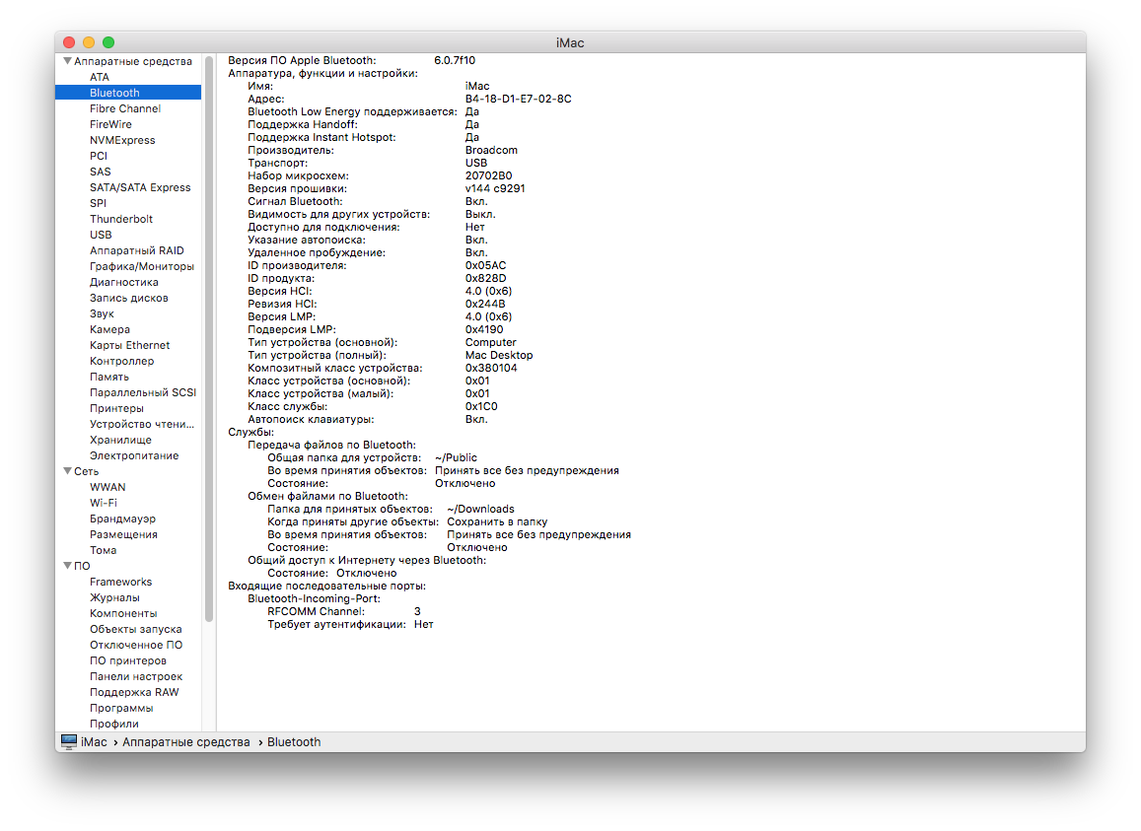Click the chipset value 20702B0
Viewport: 1141px width, 831px height.
[x=488, y=176]
